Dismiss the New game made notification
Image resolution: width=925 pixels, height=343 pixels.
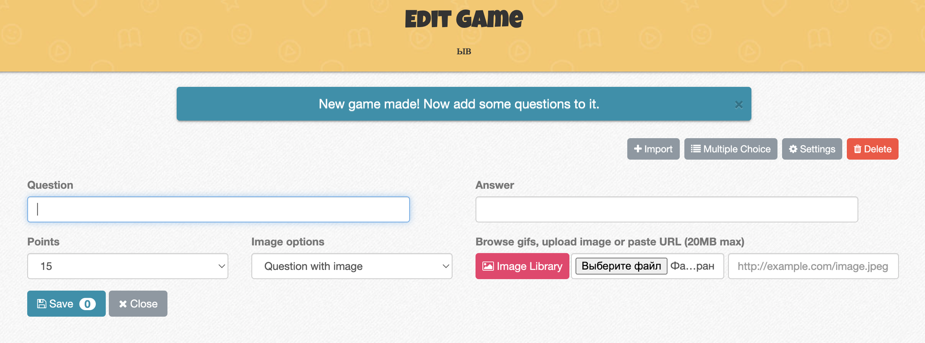pyautogui.click(x=739, y=104)
